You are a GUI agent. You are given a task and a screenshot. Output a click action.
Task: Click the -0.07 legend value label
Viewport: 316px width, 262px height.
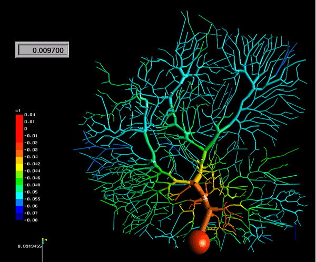[31, 213]
